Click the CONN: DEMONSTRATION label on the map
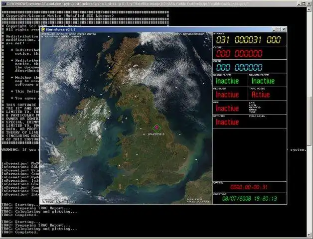The height and width of the screenshot is (239, 313). 189,34
